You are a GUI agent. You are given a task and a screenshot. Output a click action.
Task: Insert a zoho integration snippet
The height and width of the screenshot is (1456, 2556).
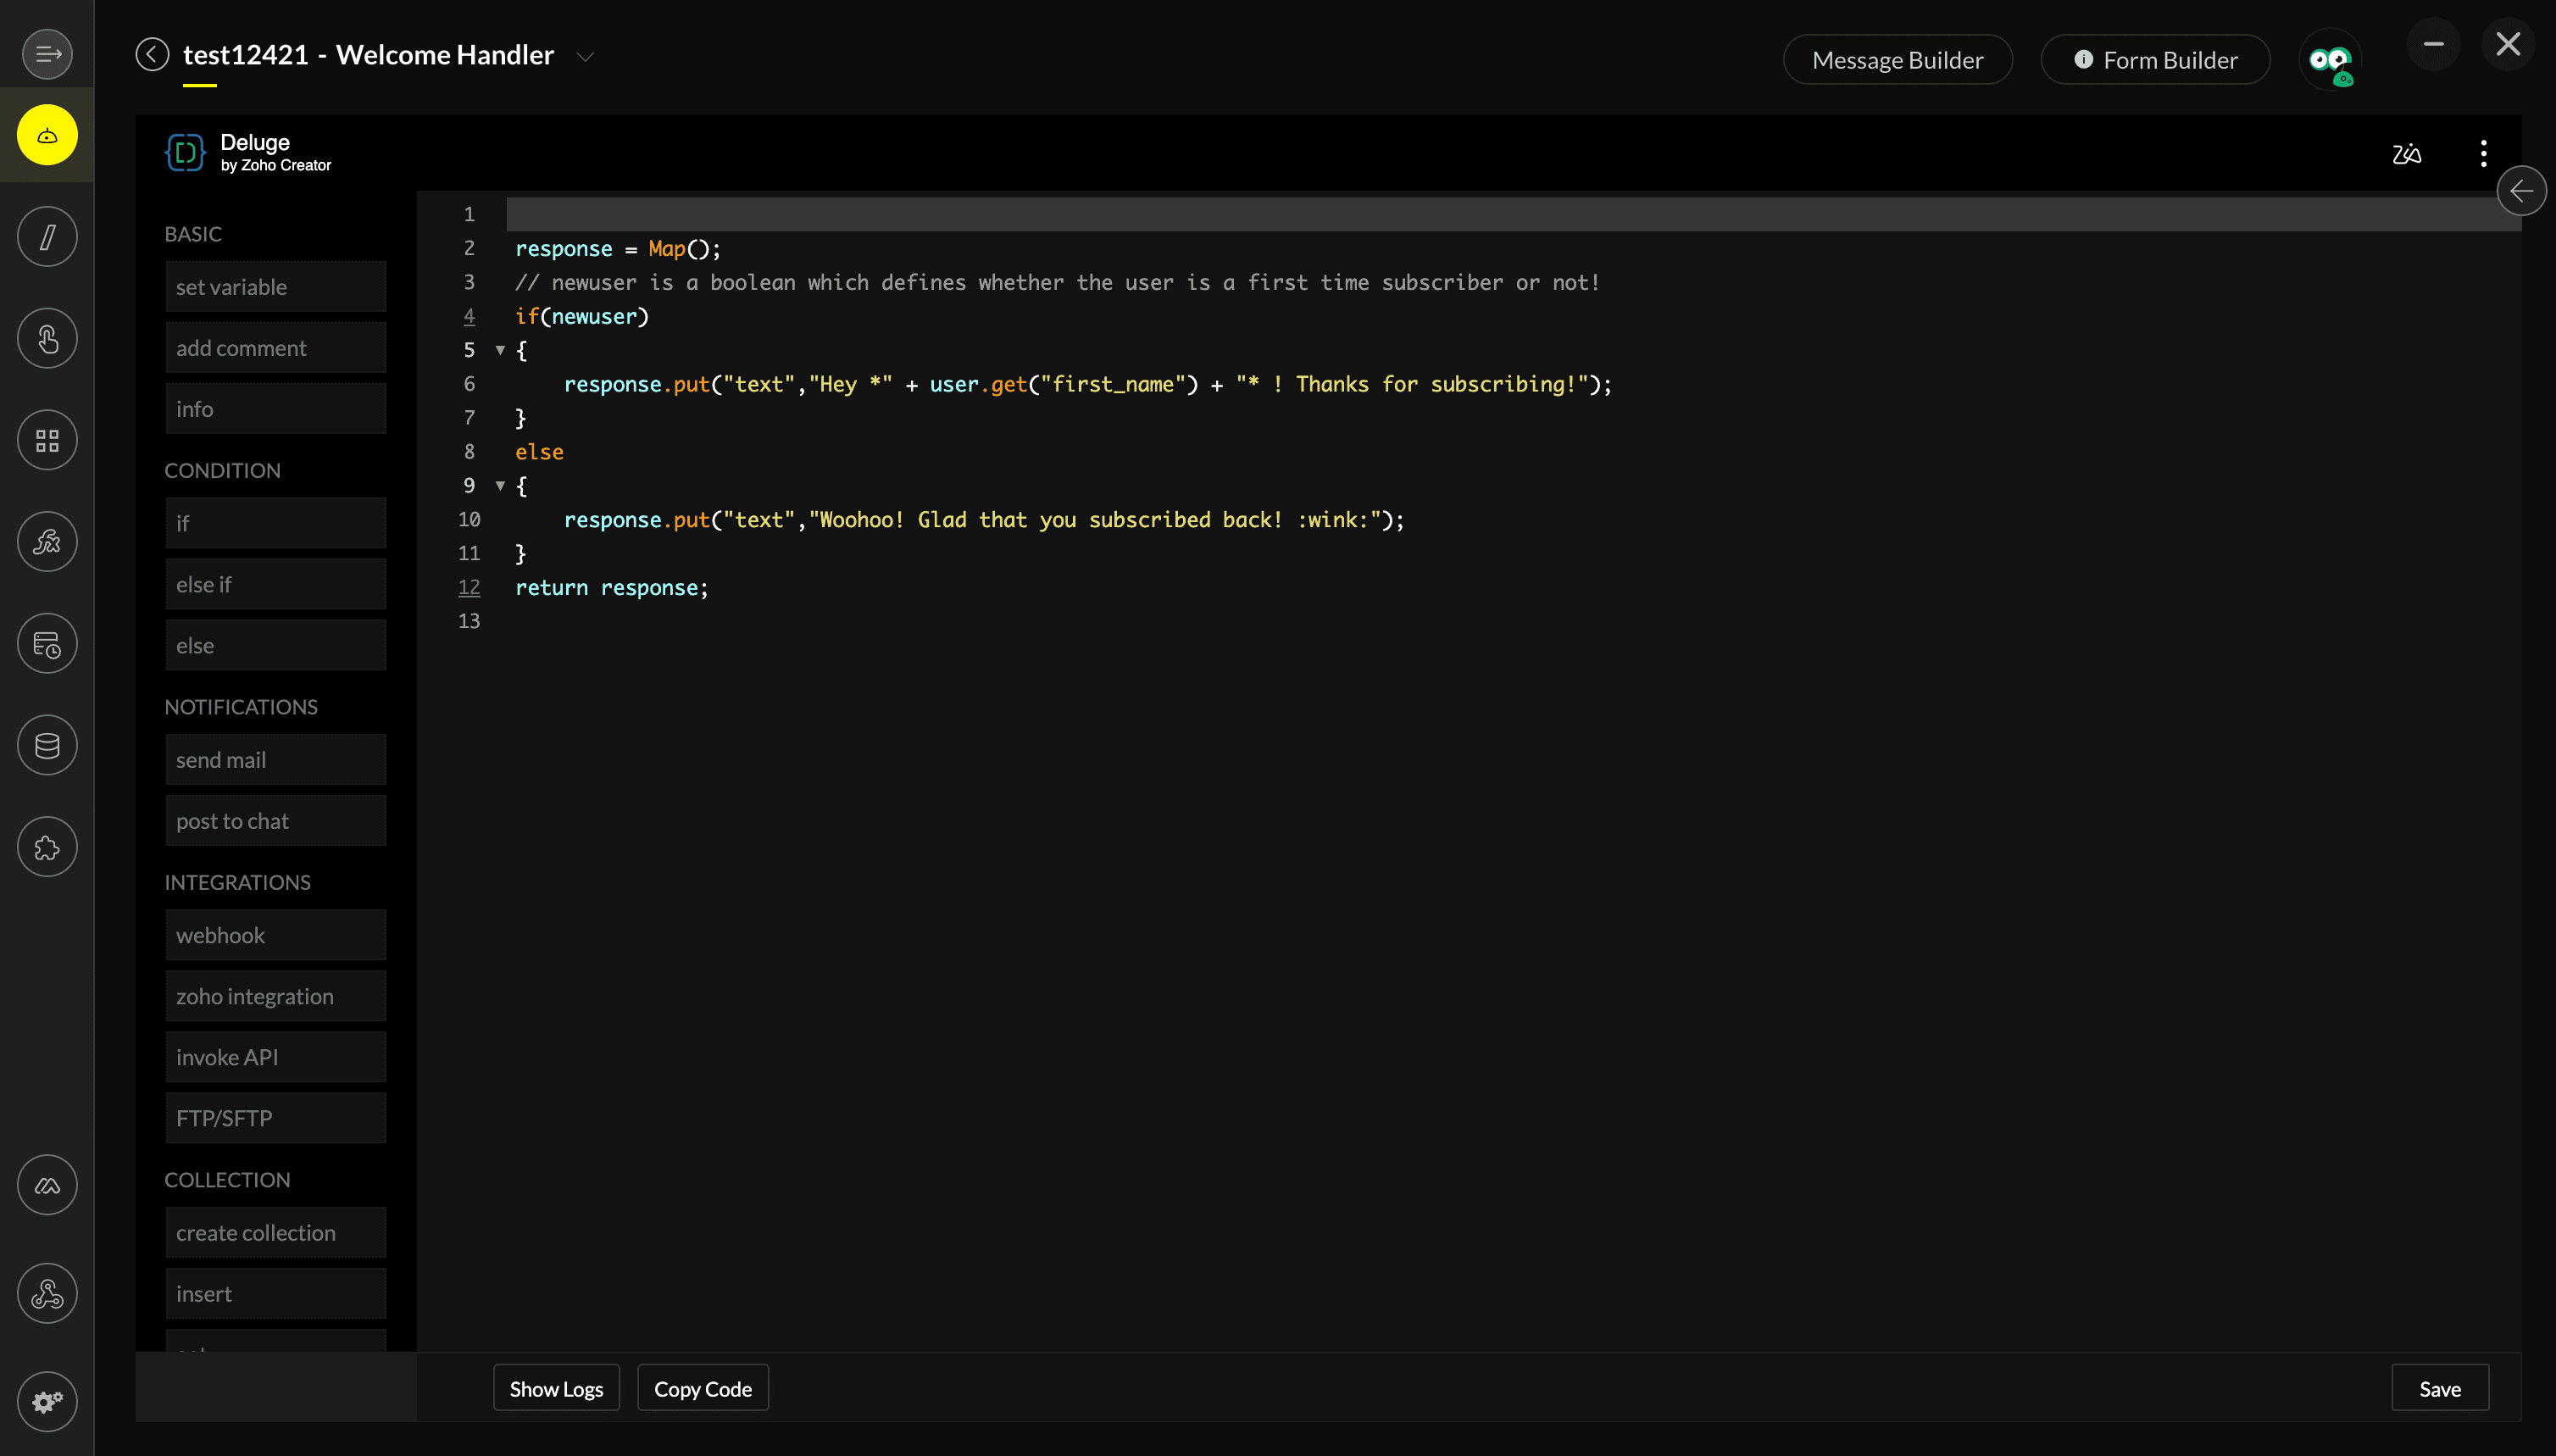click(276, 996)
